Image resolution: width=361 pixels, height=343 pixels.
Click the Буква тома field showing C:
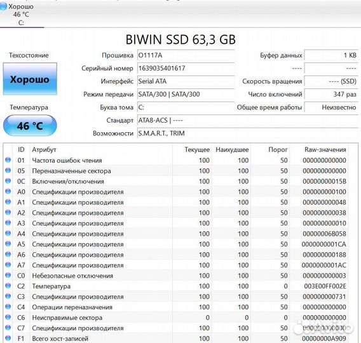coord(186,107)
